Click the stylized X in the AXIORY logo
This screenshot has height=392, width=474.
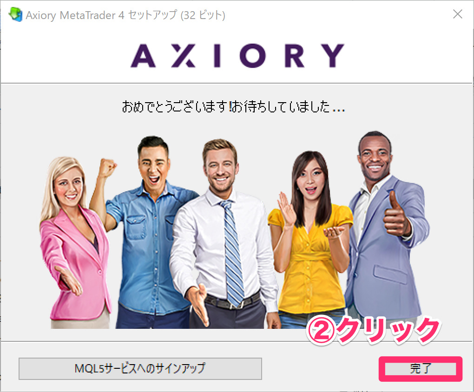tap(183, 56)
